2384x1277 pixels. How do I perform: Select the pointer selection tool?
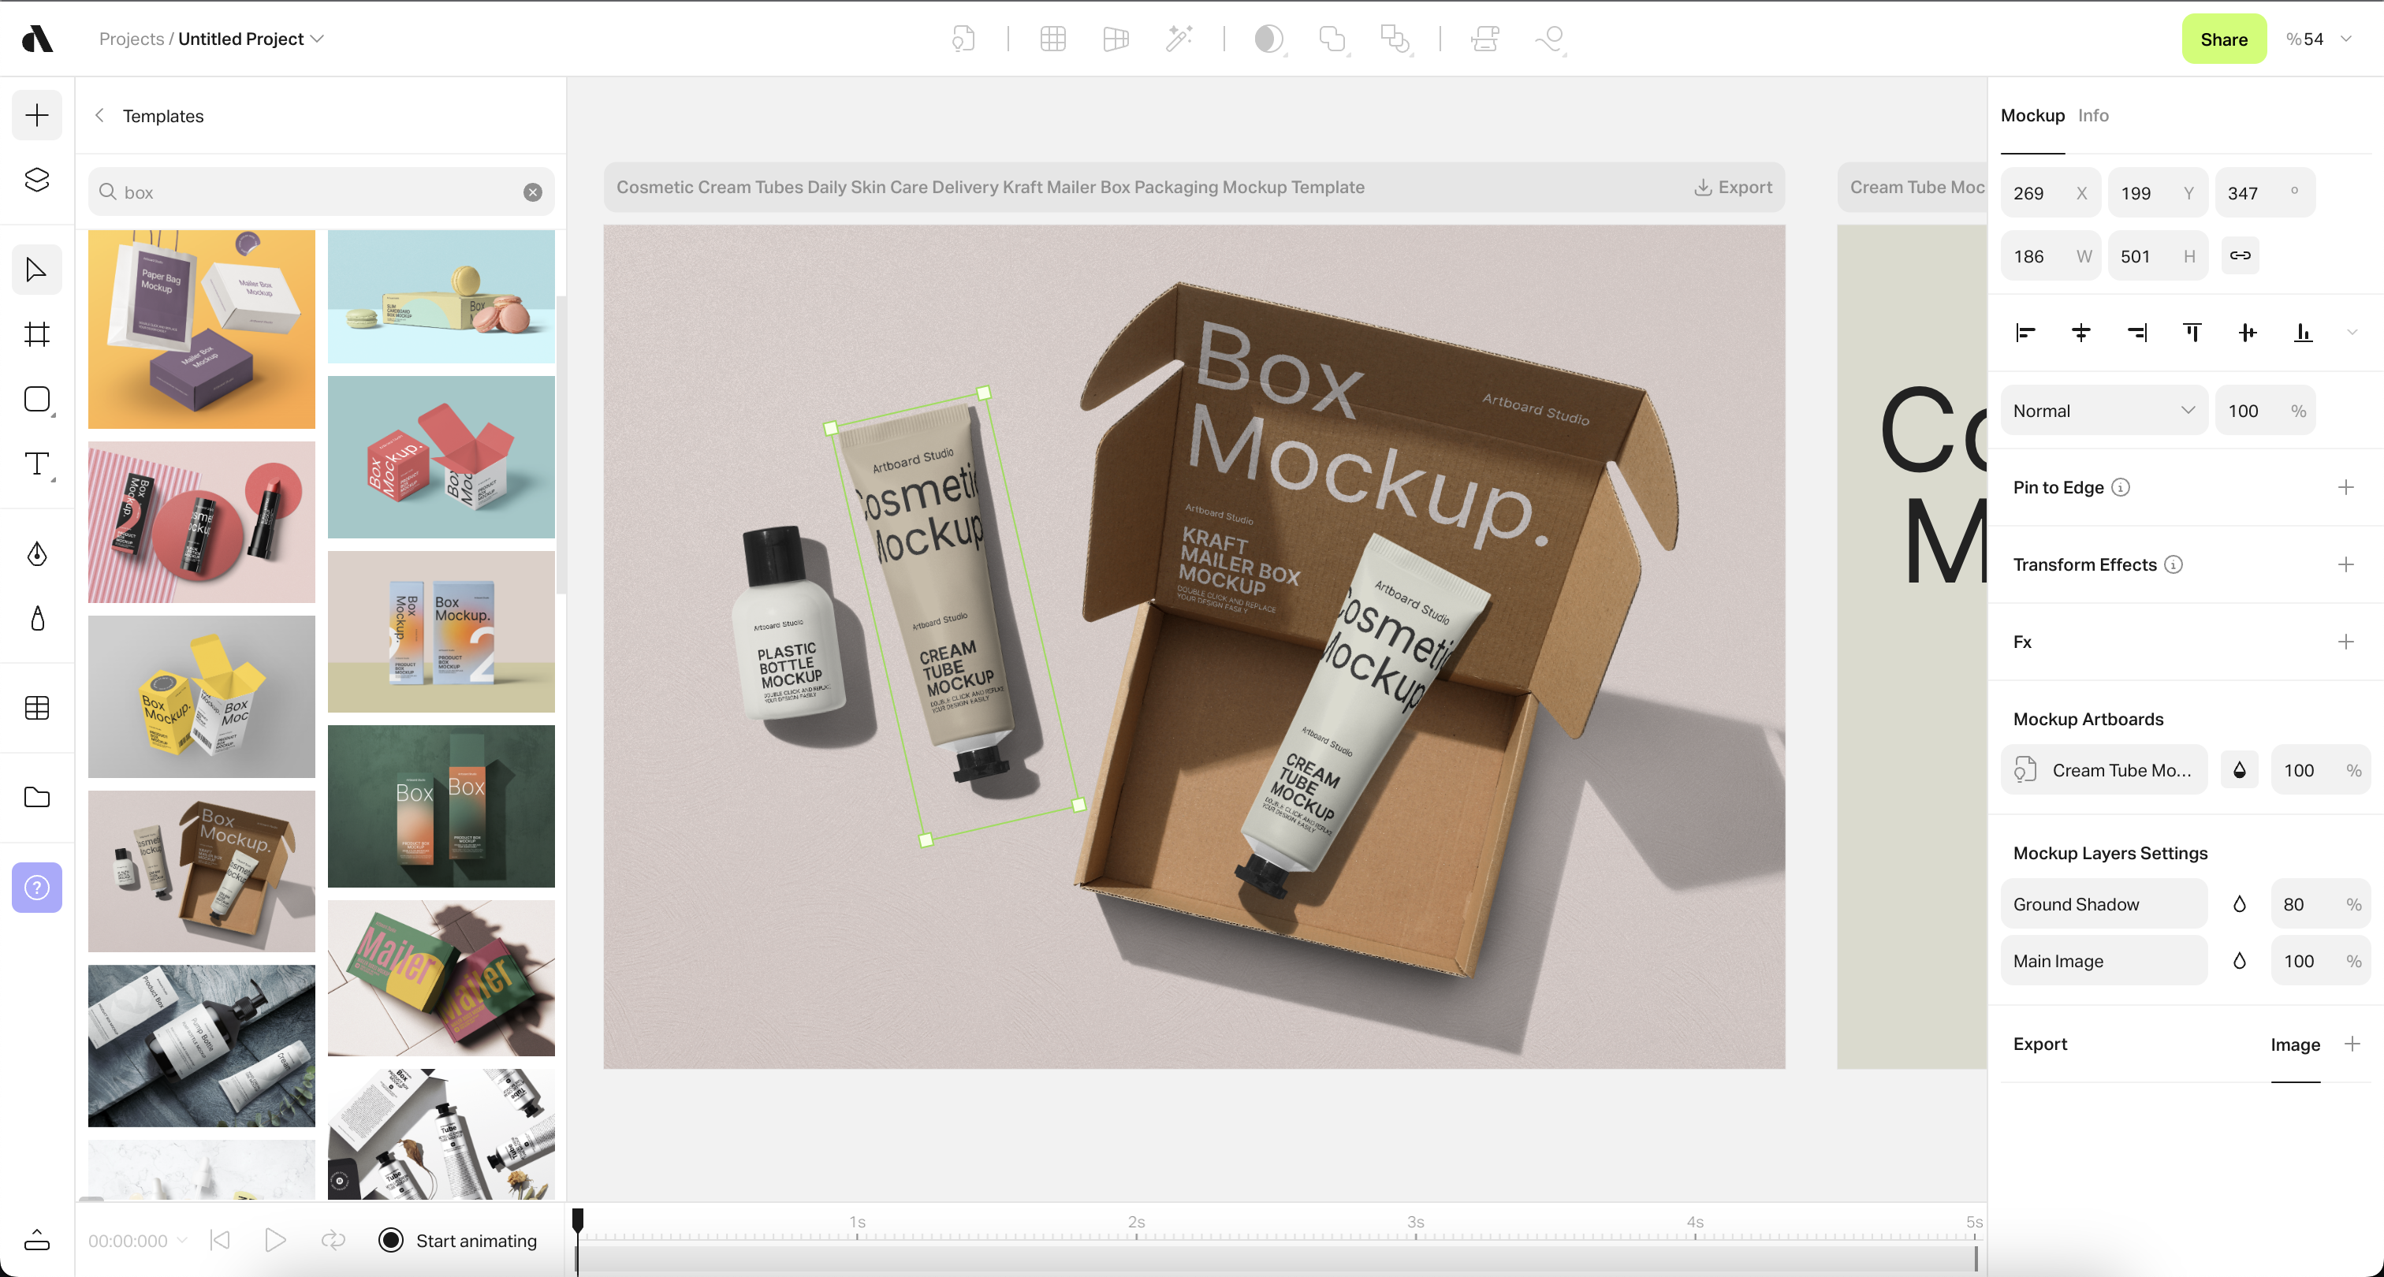click(x=36, y=270)
